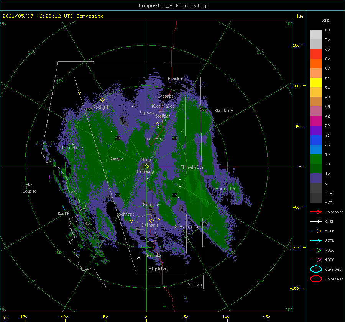Click the ThreeHills town label

[x=192, y=167]
